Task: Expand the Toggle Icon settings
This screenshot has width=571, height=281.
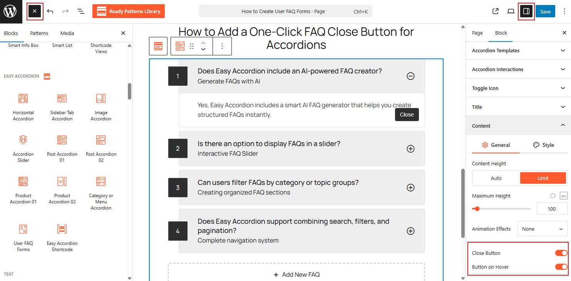Action: click(x=518, y=88)
